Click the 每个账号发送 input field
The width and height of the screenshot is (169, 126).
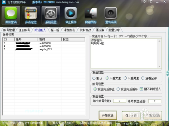(x=120, y=101)
